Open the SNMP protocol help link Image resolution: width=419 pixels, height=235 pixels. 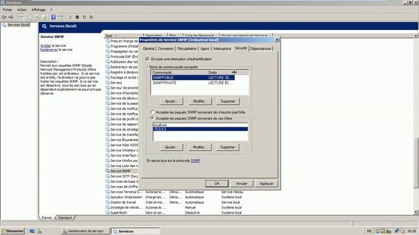tap(195, 161)
